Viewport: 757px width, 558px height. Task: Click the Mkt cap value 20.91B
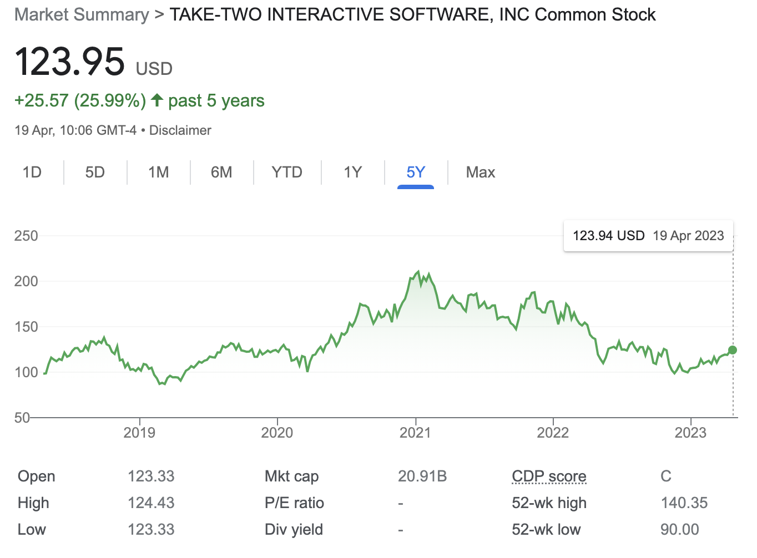[x=422, y=476]
